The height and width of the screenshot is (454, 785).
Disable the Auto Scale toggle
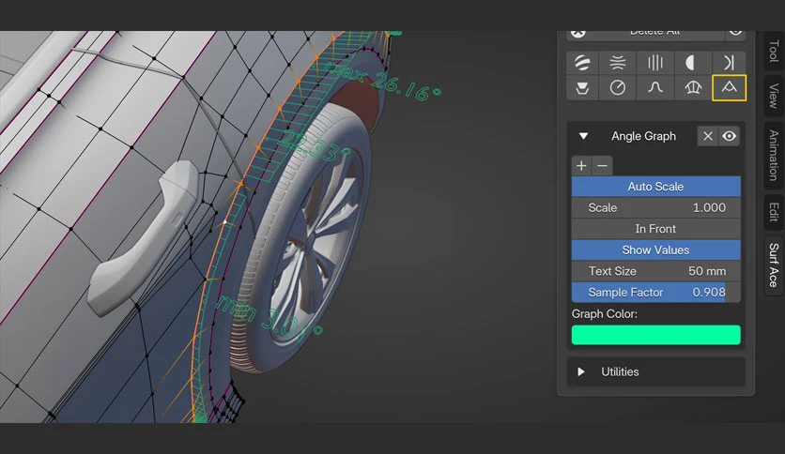[655, 187]
